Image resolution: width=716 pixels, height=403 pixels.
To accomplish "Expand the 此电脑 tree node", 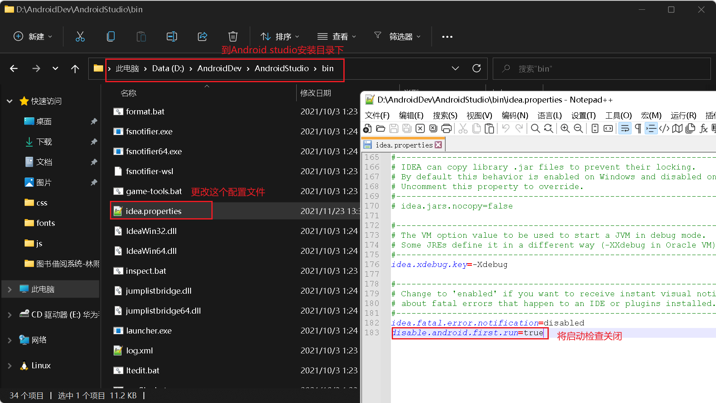I will [10, 289].
